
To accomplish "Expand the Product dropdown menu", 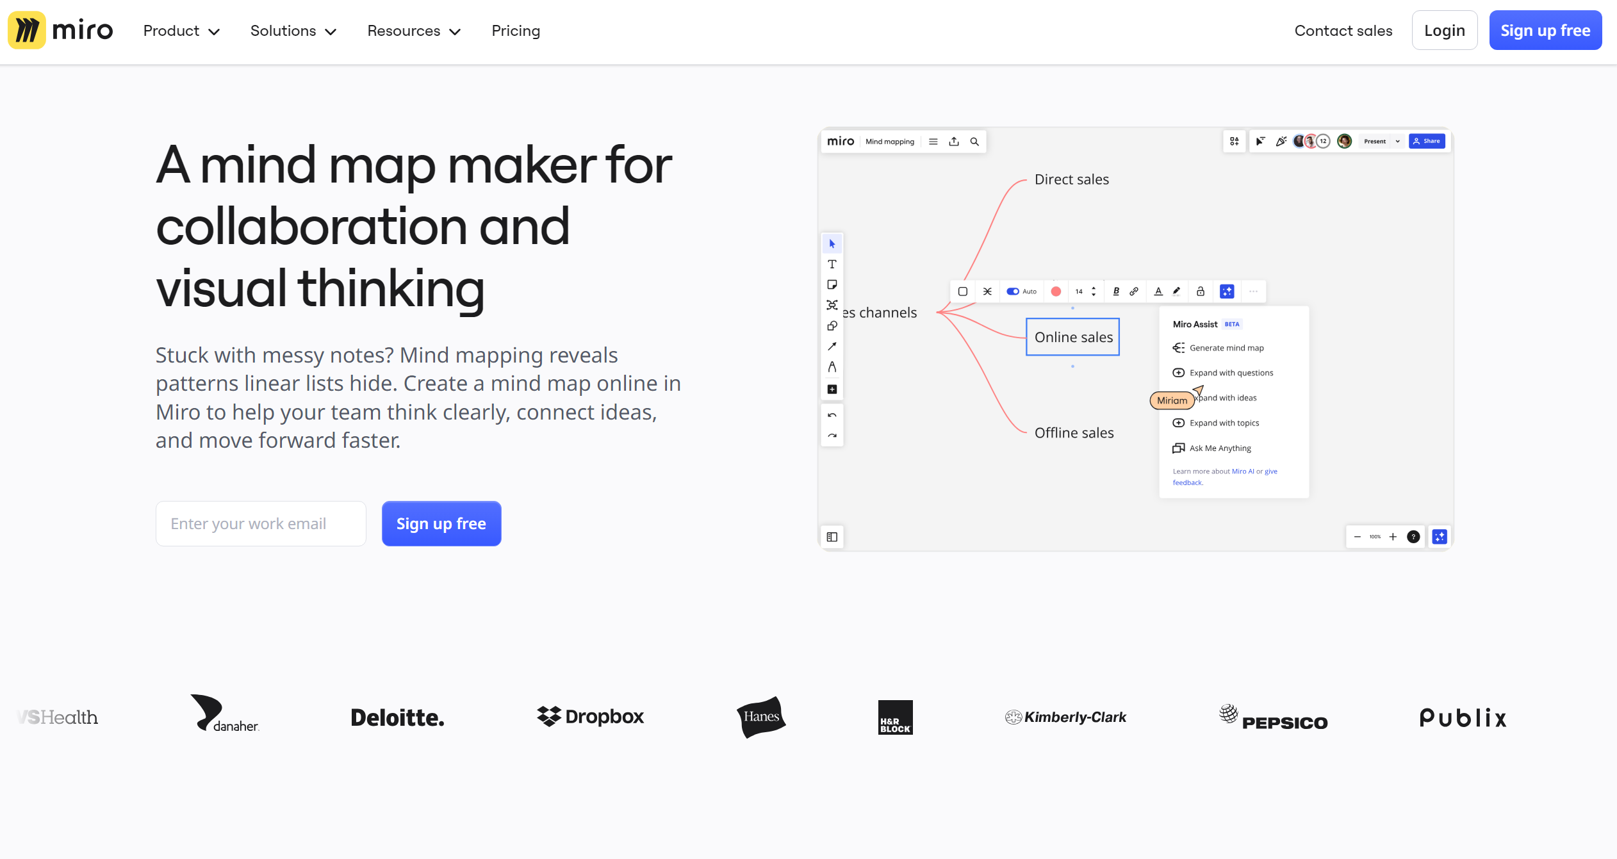I will 181,31.
